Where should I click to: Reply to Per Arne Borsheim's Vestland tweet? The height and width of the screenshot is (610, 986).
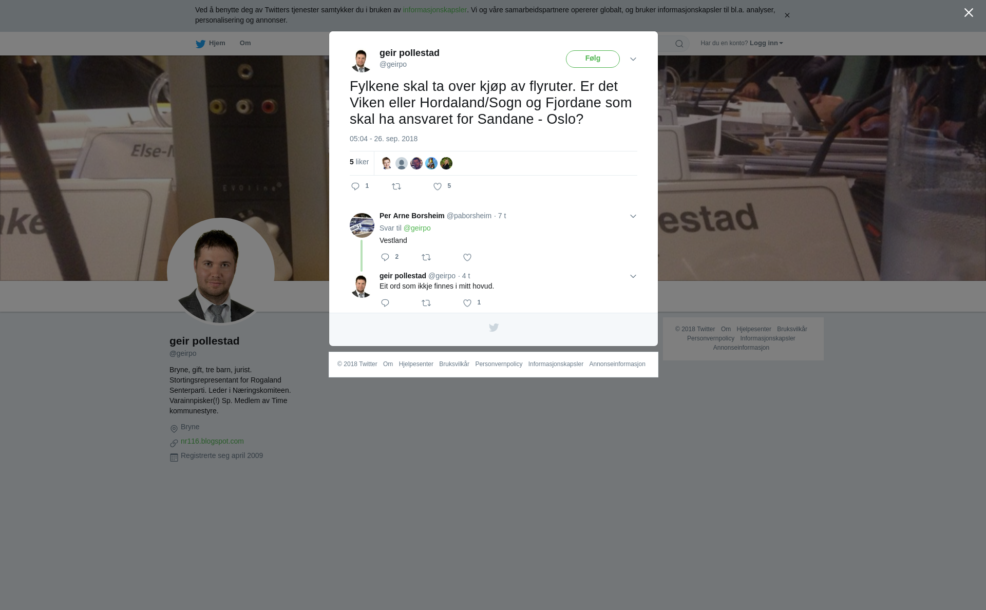coord(385,257)
